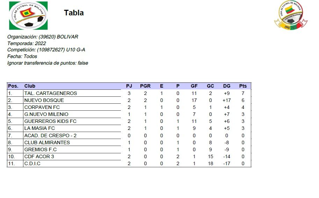Click the Pos. column header
The image size is (319, 198).
(13, 86)
